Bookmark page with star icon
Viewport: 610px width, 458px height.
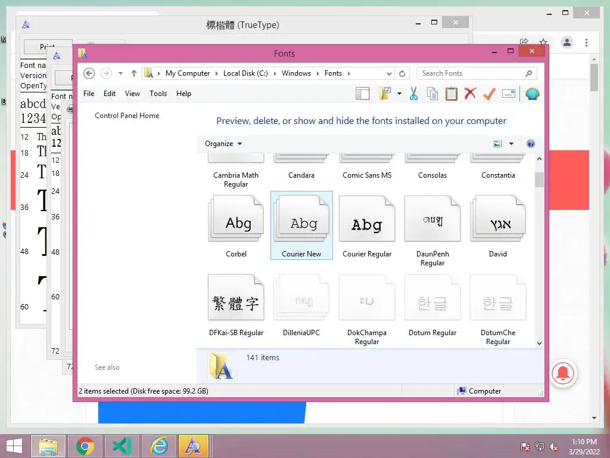tap(543, 42)
